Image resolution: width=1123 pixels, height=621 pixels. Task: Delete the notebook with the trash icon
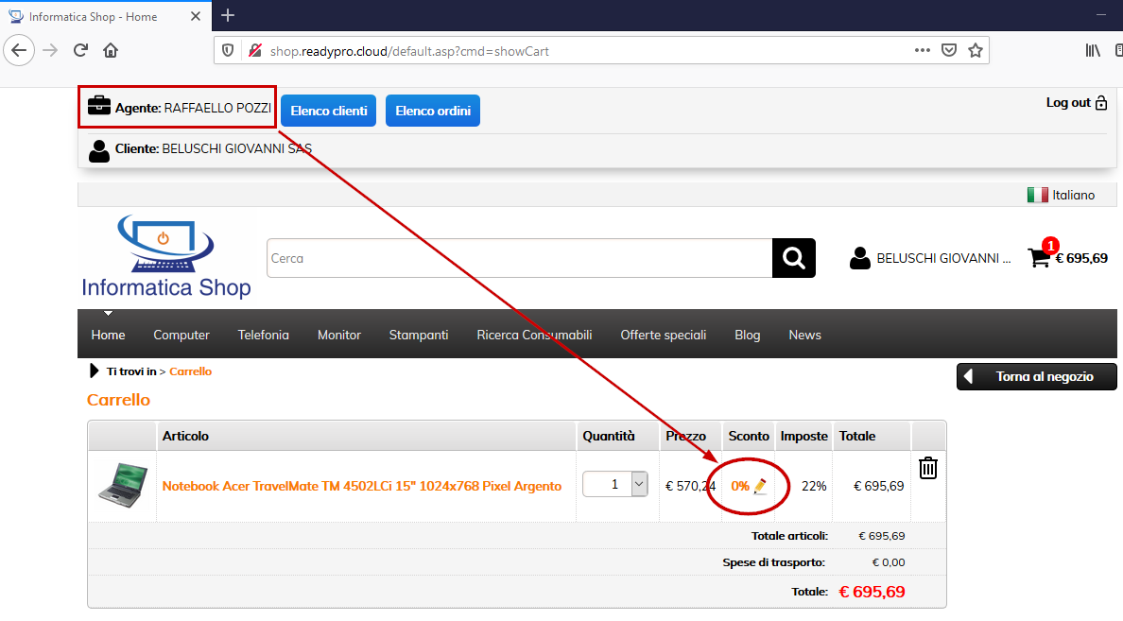(928, 469)
